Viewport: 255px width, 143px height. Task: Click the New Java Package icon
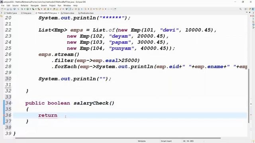point(45,9)
